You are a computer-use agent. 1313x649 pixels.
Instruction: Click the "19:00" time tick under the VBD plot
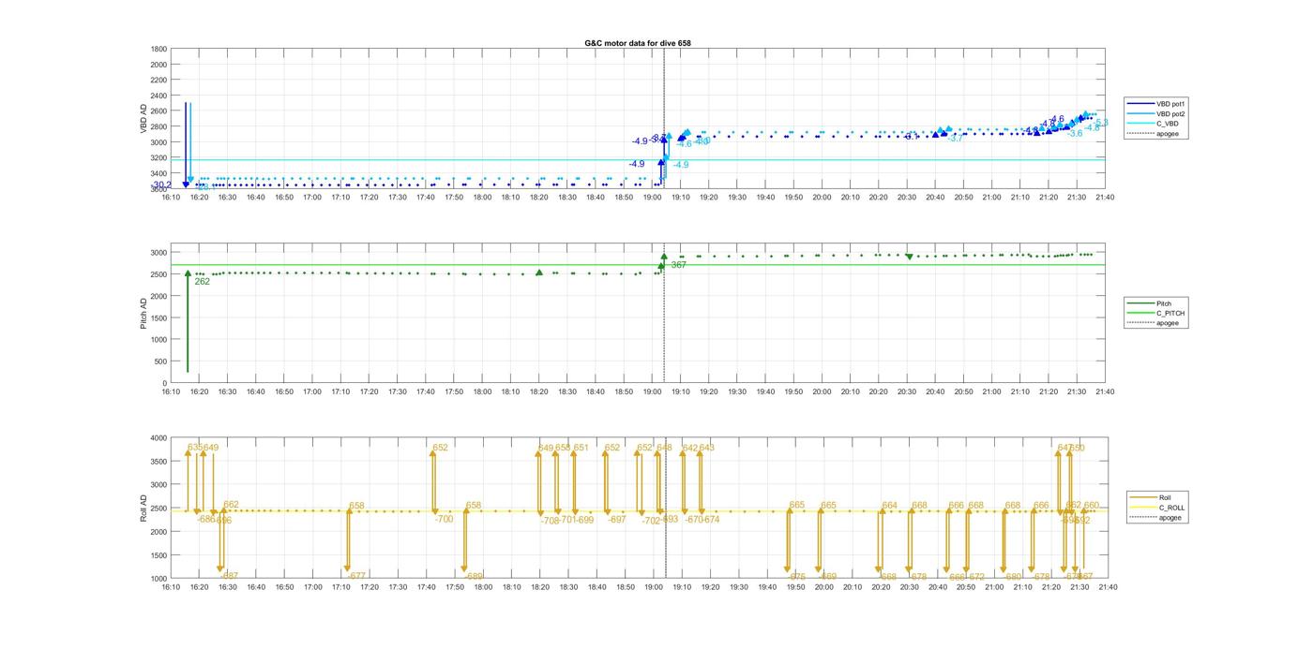click(652, 197)
